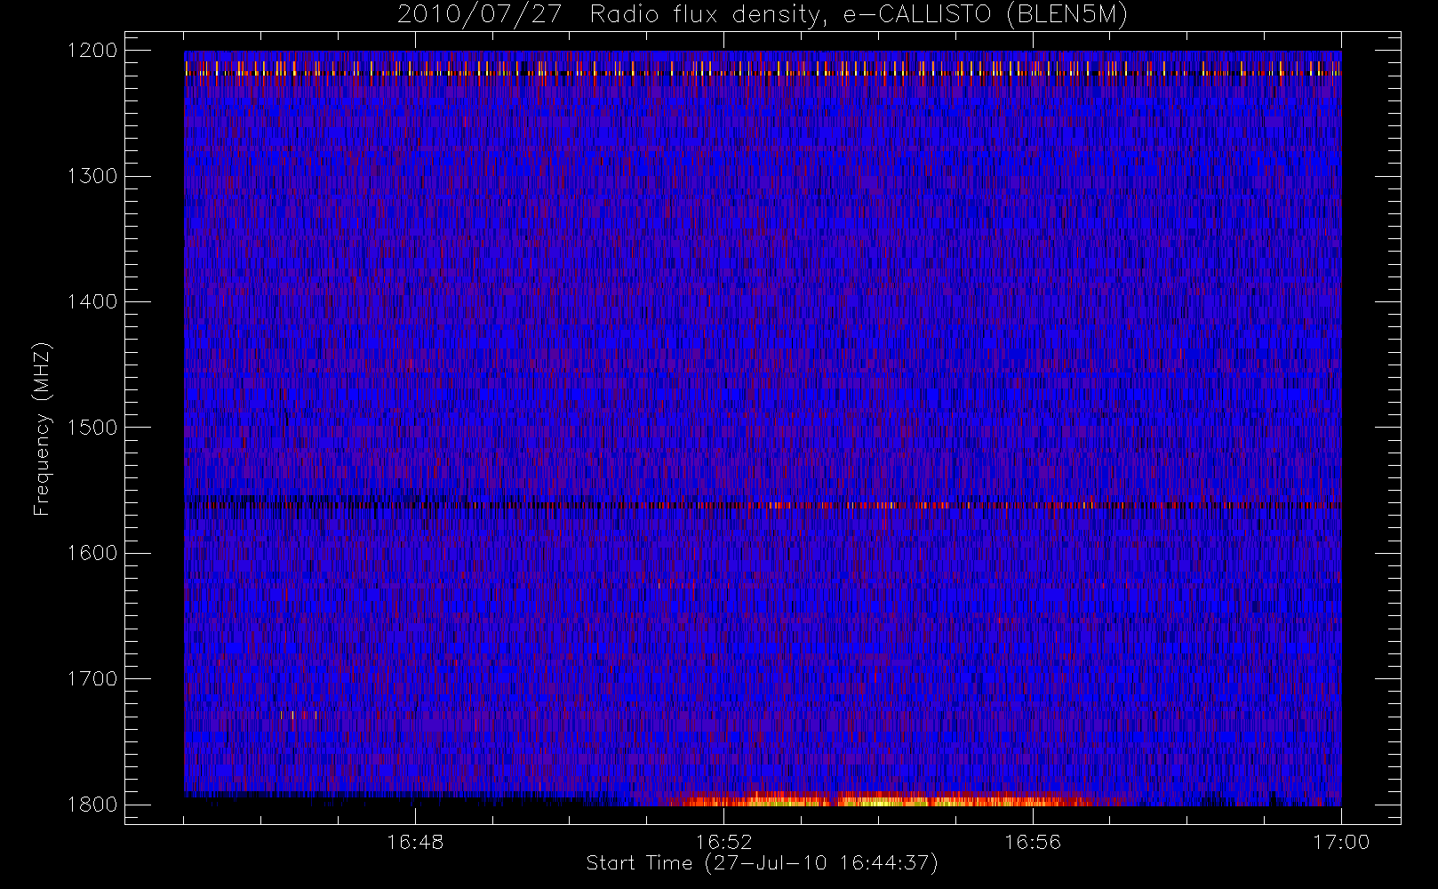Click the 16:48 time tick label
This screenshot has height=889, width=1438.
click(415, 842)
